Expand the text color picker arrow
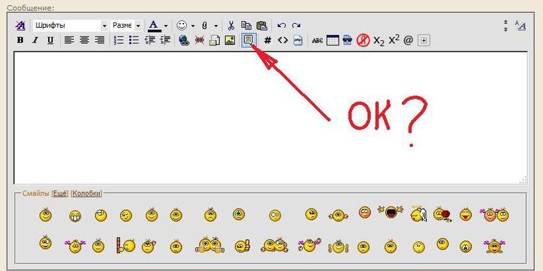This screenshot has height=271, width=543. click(166, 25)
